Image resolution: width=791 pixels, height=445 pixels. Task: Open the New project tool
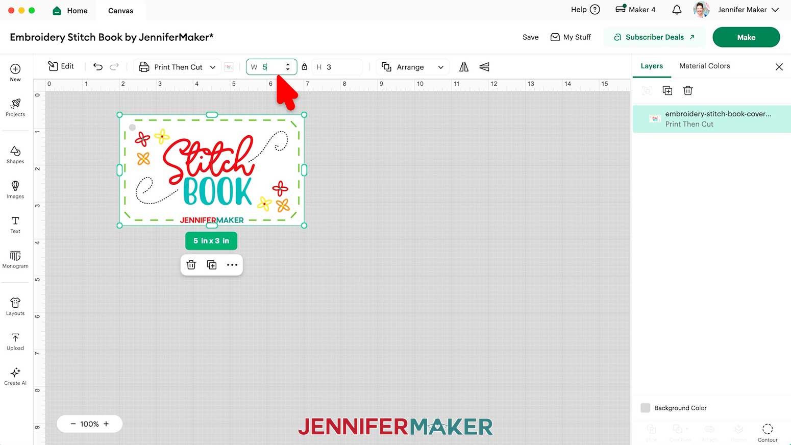pyautogui.click(x=15, y=72)
